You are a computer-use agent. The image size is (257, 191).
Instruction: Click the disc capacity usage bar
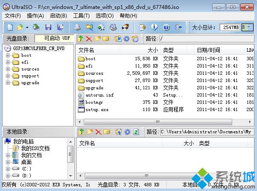pos(248,27)
